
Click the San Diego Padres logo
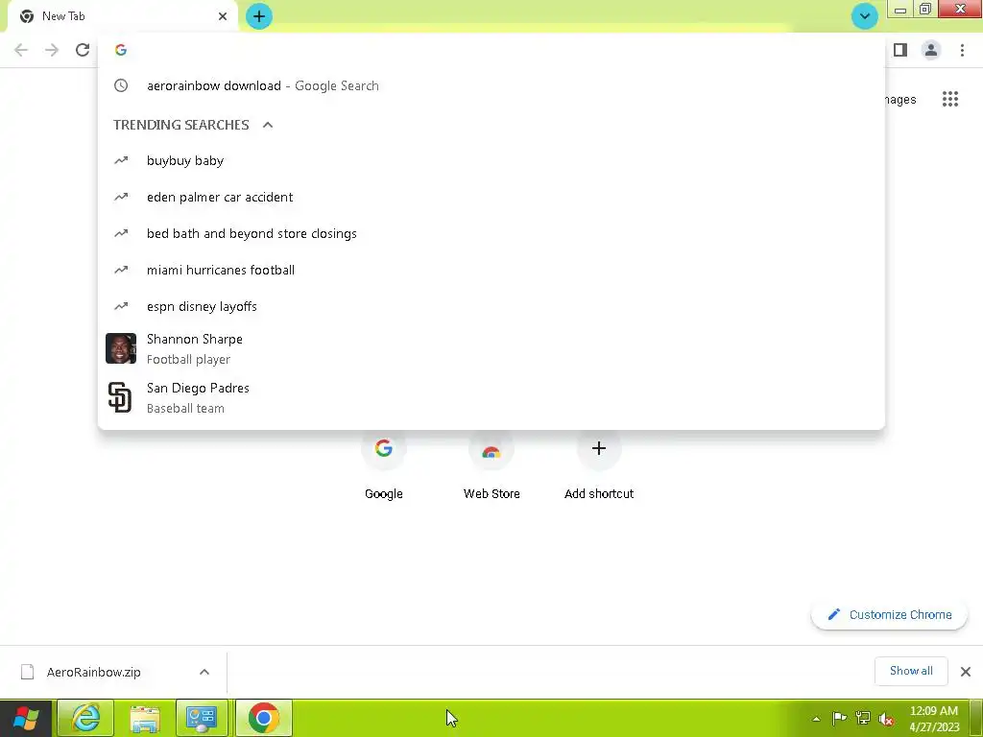(120, 397)
